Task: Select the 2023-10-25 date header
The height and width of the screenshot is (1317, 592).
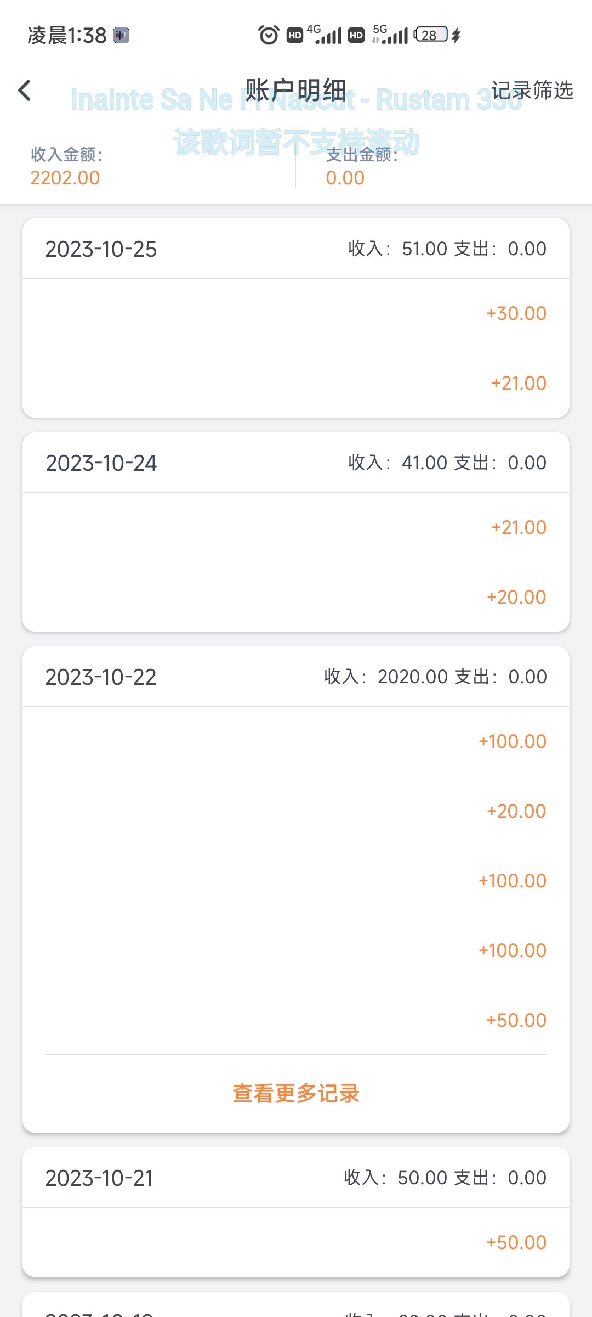Action: coord(101,249)
